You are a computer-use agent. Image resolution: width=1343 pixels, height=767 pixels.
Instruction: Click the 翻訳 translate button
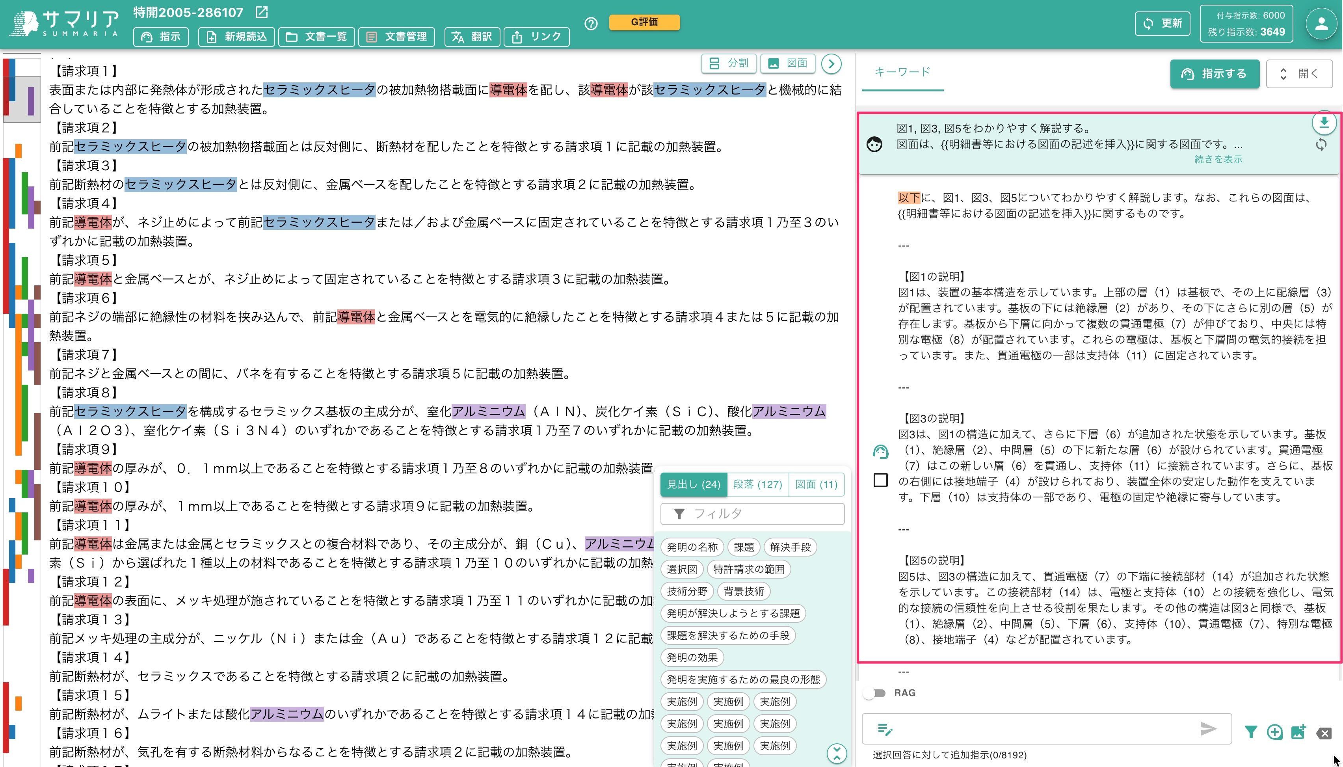click(472, 36)
